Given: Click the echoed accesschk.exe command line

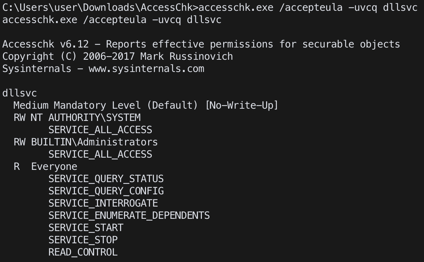Looking at the screenshot, I should click(112, 20).
